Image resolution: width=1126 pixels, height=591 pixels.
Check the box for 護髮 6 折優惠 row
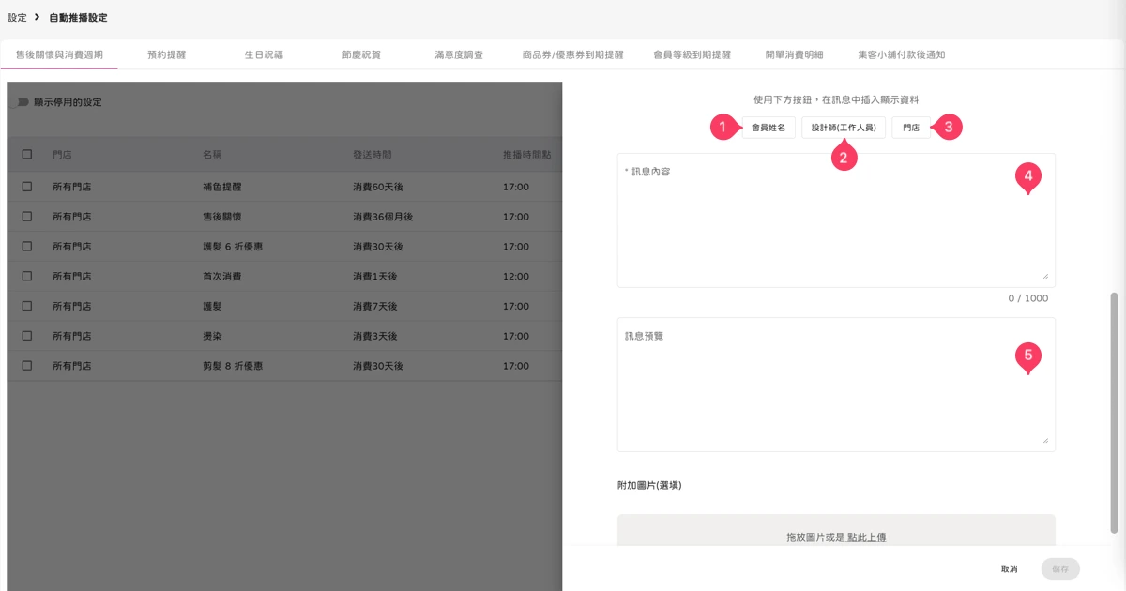[26, 247]
